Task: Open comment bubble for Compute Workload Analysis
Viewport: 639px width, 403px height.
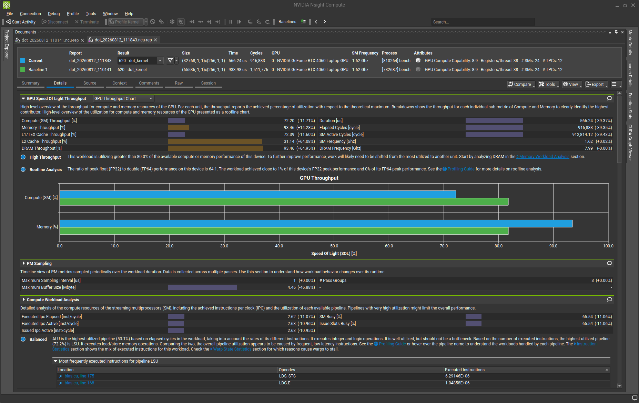Action: [x=609, y=299]
